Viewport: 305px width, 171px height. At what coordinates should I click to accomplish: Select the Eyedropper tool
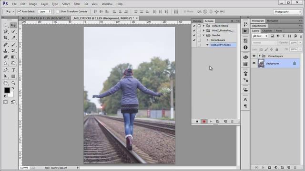click(x=13, y=38)
